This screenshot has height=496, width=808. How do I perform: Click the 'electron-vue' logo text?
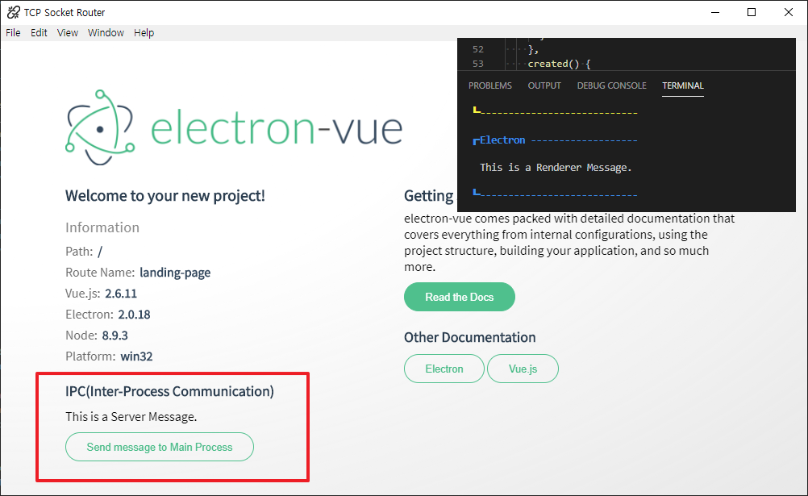point(277,128)
